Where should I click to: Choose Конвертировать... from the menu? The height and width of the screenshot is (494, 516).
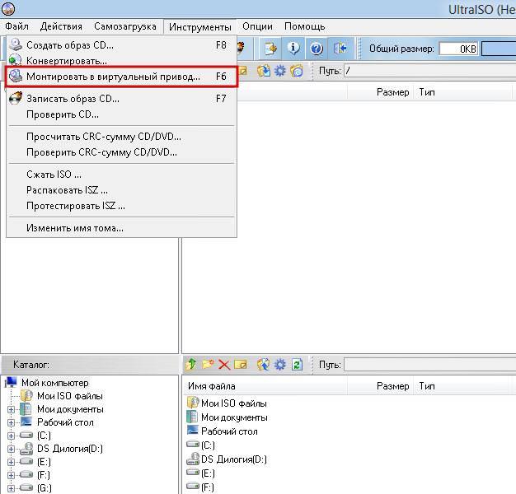click(x=121, y=61)
